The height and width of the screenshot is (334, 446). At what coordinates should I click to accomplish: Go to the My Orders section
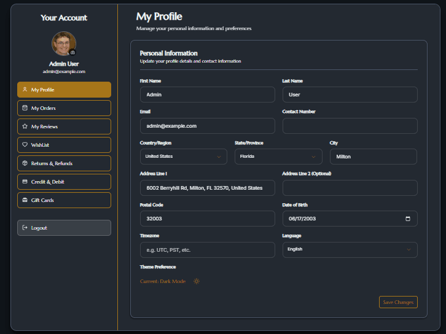[x=64, y=108]
